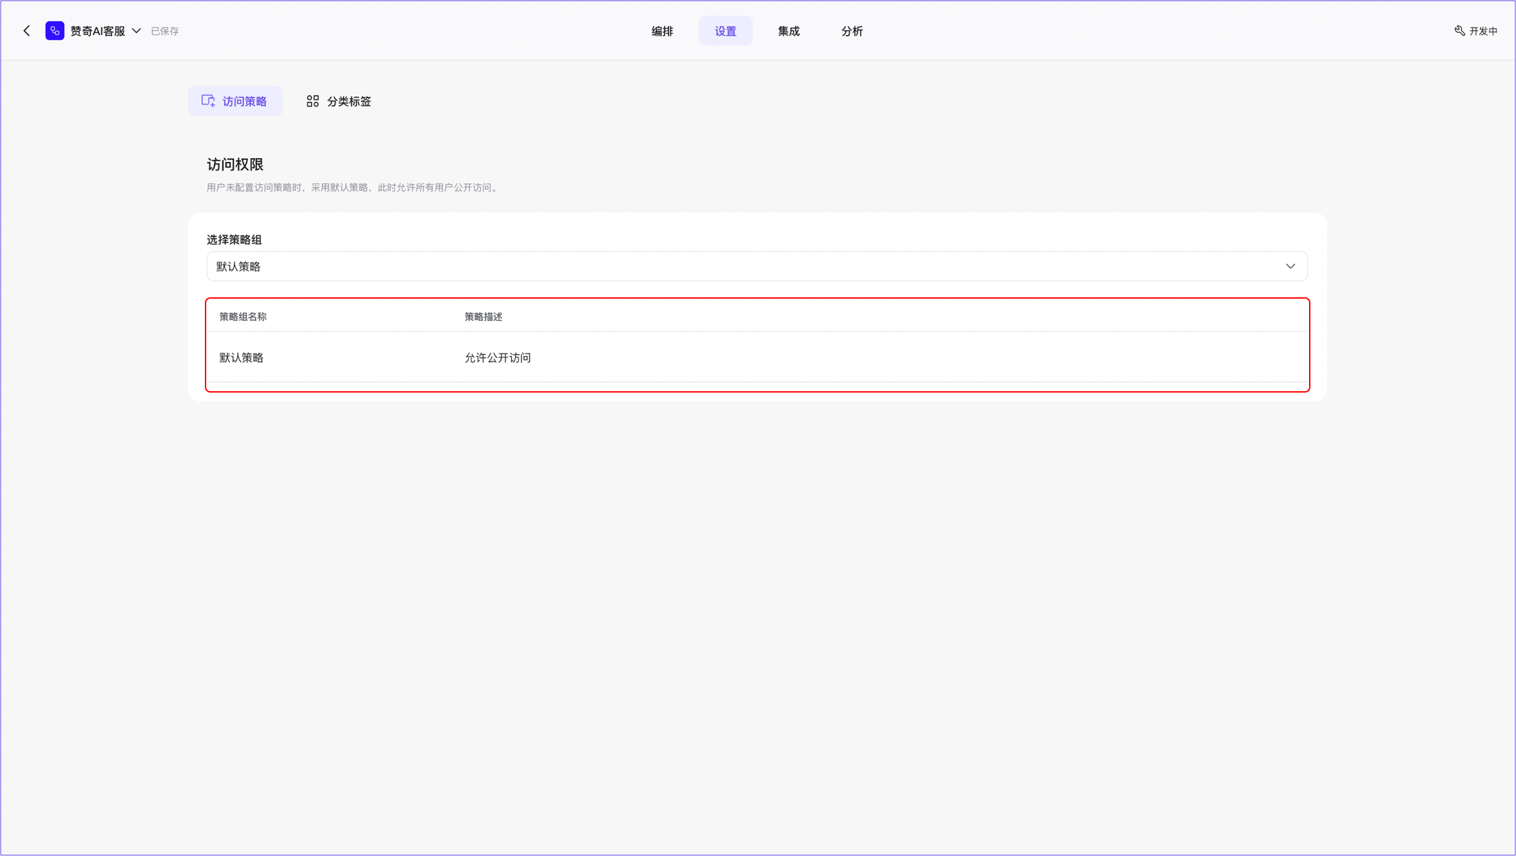
Task: Click the 允许公开访问 description cell
Action: tap(498, 357)
